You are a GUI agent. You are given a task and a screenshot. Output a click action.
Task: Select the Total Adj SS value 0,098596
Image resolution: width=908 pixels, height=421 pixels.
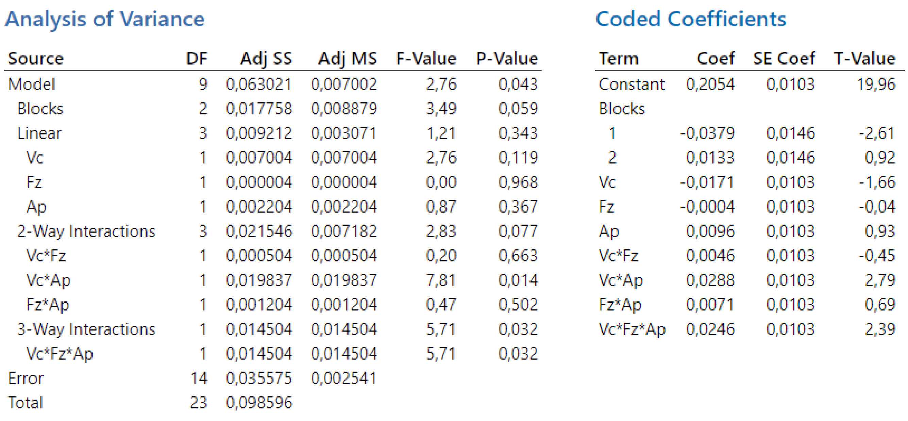coord(259,403)
